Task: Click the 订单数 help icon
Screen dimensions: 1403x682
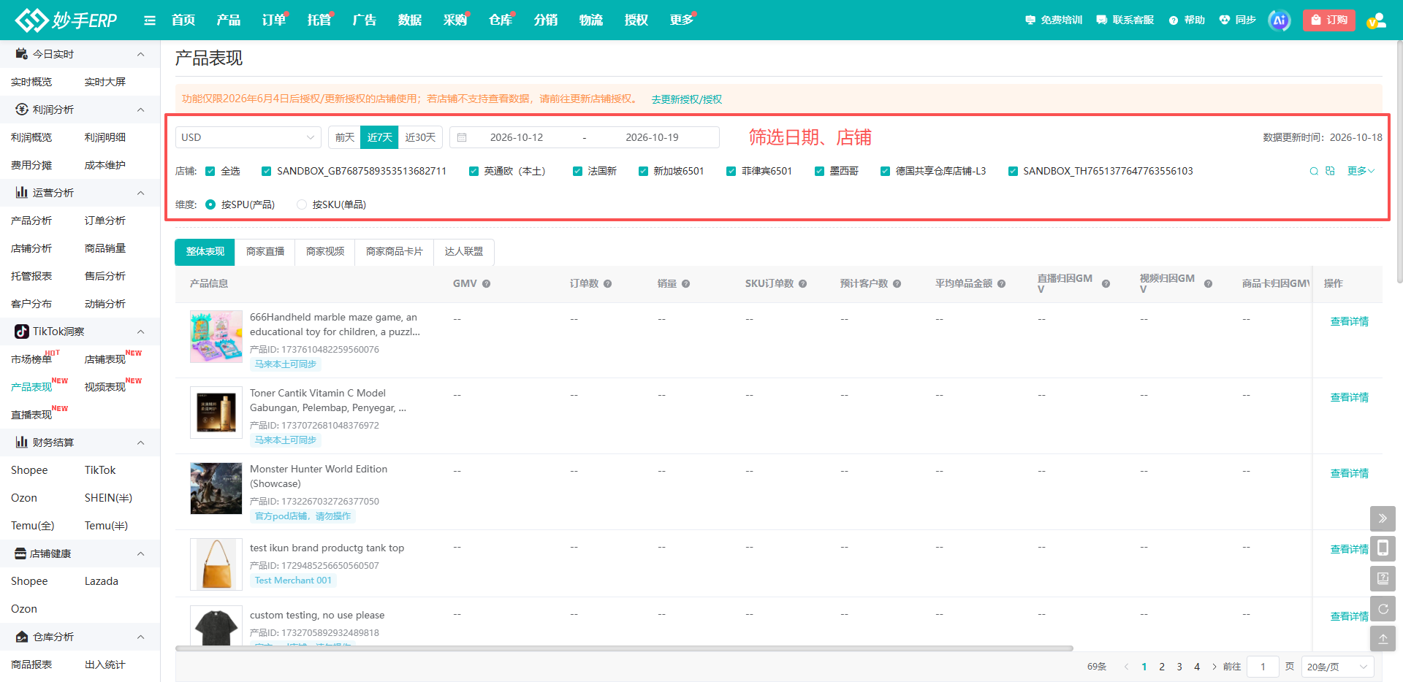Action: [x=607, y=284]
